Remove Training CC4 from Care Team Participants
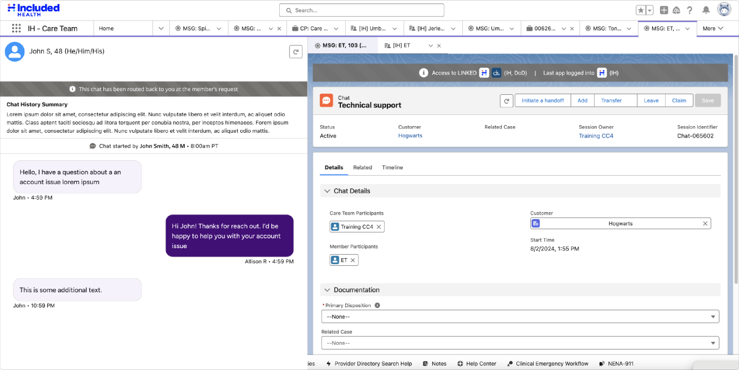 (379, 227)
